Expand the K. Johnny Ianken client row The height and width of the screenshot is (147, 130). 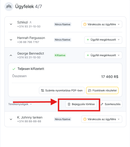click(11, 119)
